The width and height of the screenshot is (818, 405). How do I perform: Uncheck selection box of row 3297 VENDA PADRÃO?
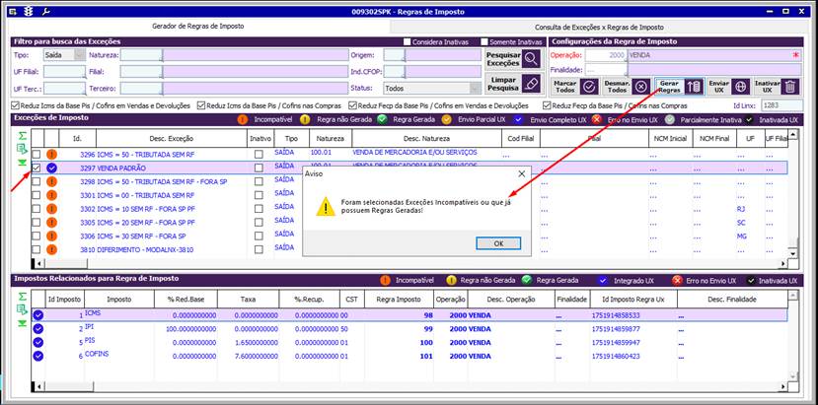click(x=36, y=168)
